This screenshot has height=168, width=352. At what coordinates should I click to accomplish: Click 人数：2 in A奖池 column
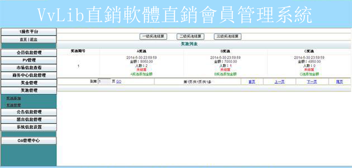click(142, 66)
